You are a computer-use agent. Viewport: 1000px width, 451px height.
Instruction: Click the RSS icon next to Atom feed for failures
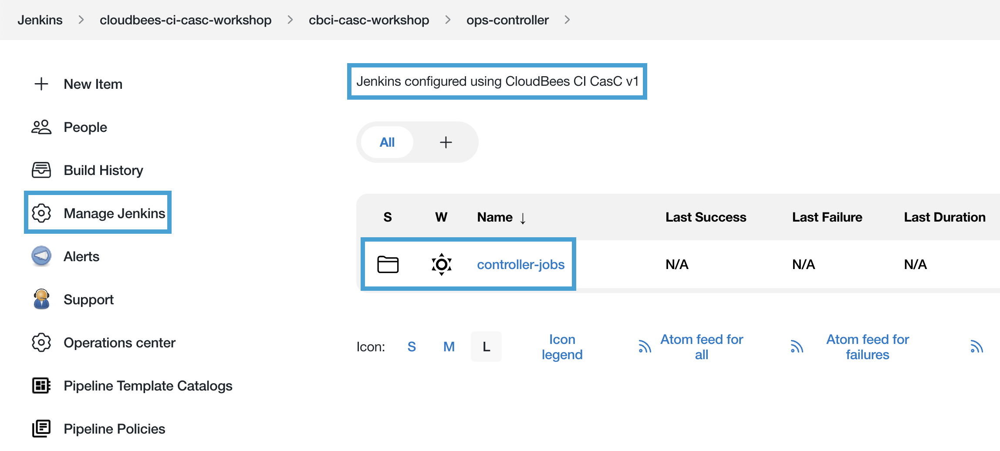797,347
